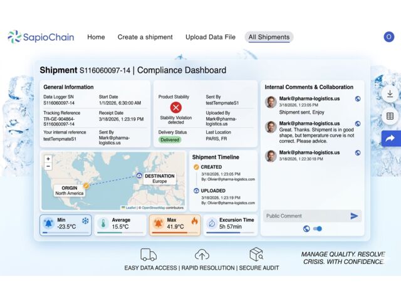Viewport: 401px width, 301px height.
Task: Click the blue share arrow button
Action: 389,139
